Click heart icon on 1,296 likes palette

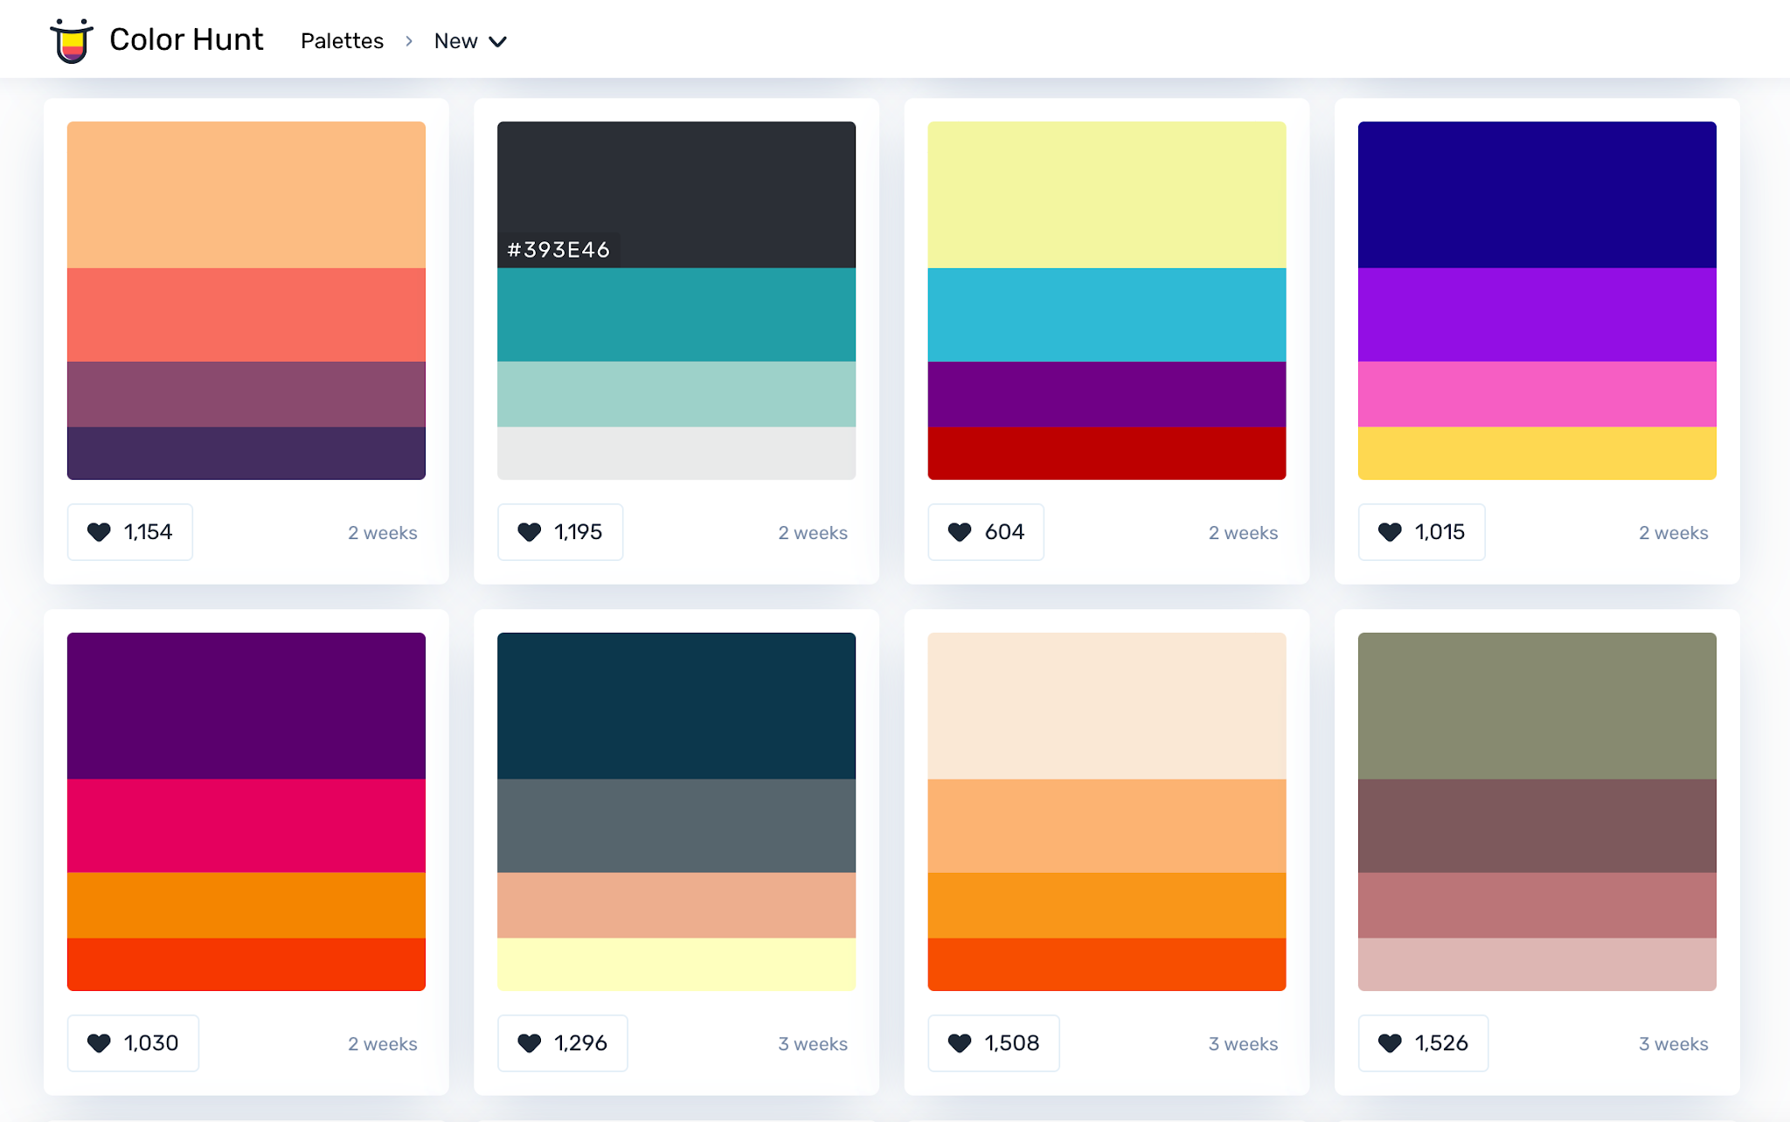[x=529, y=1043]
